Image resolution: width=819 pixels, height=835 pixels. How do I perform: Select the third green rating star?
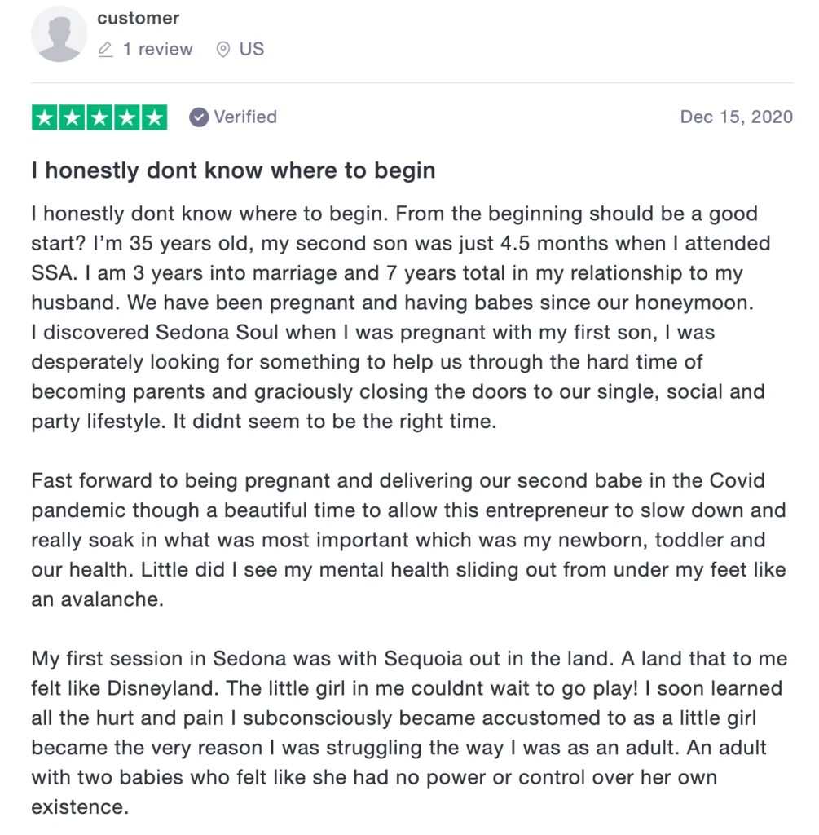click(99, 118)
